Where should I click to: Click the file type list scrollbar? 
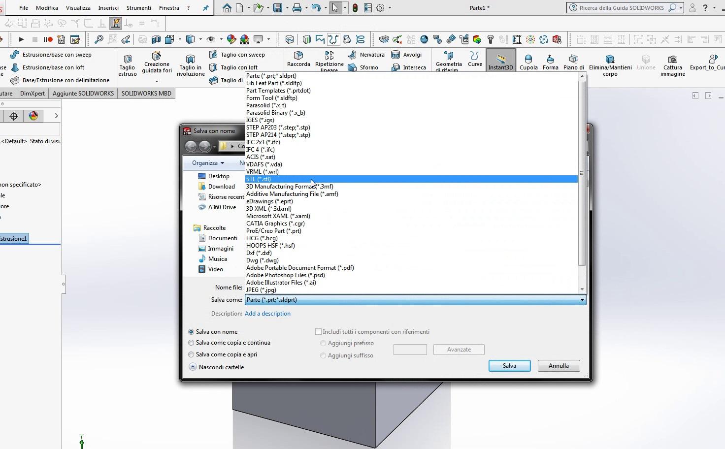click(582, 172)
